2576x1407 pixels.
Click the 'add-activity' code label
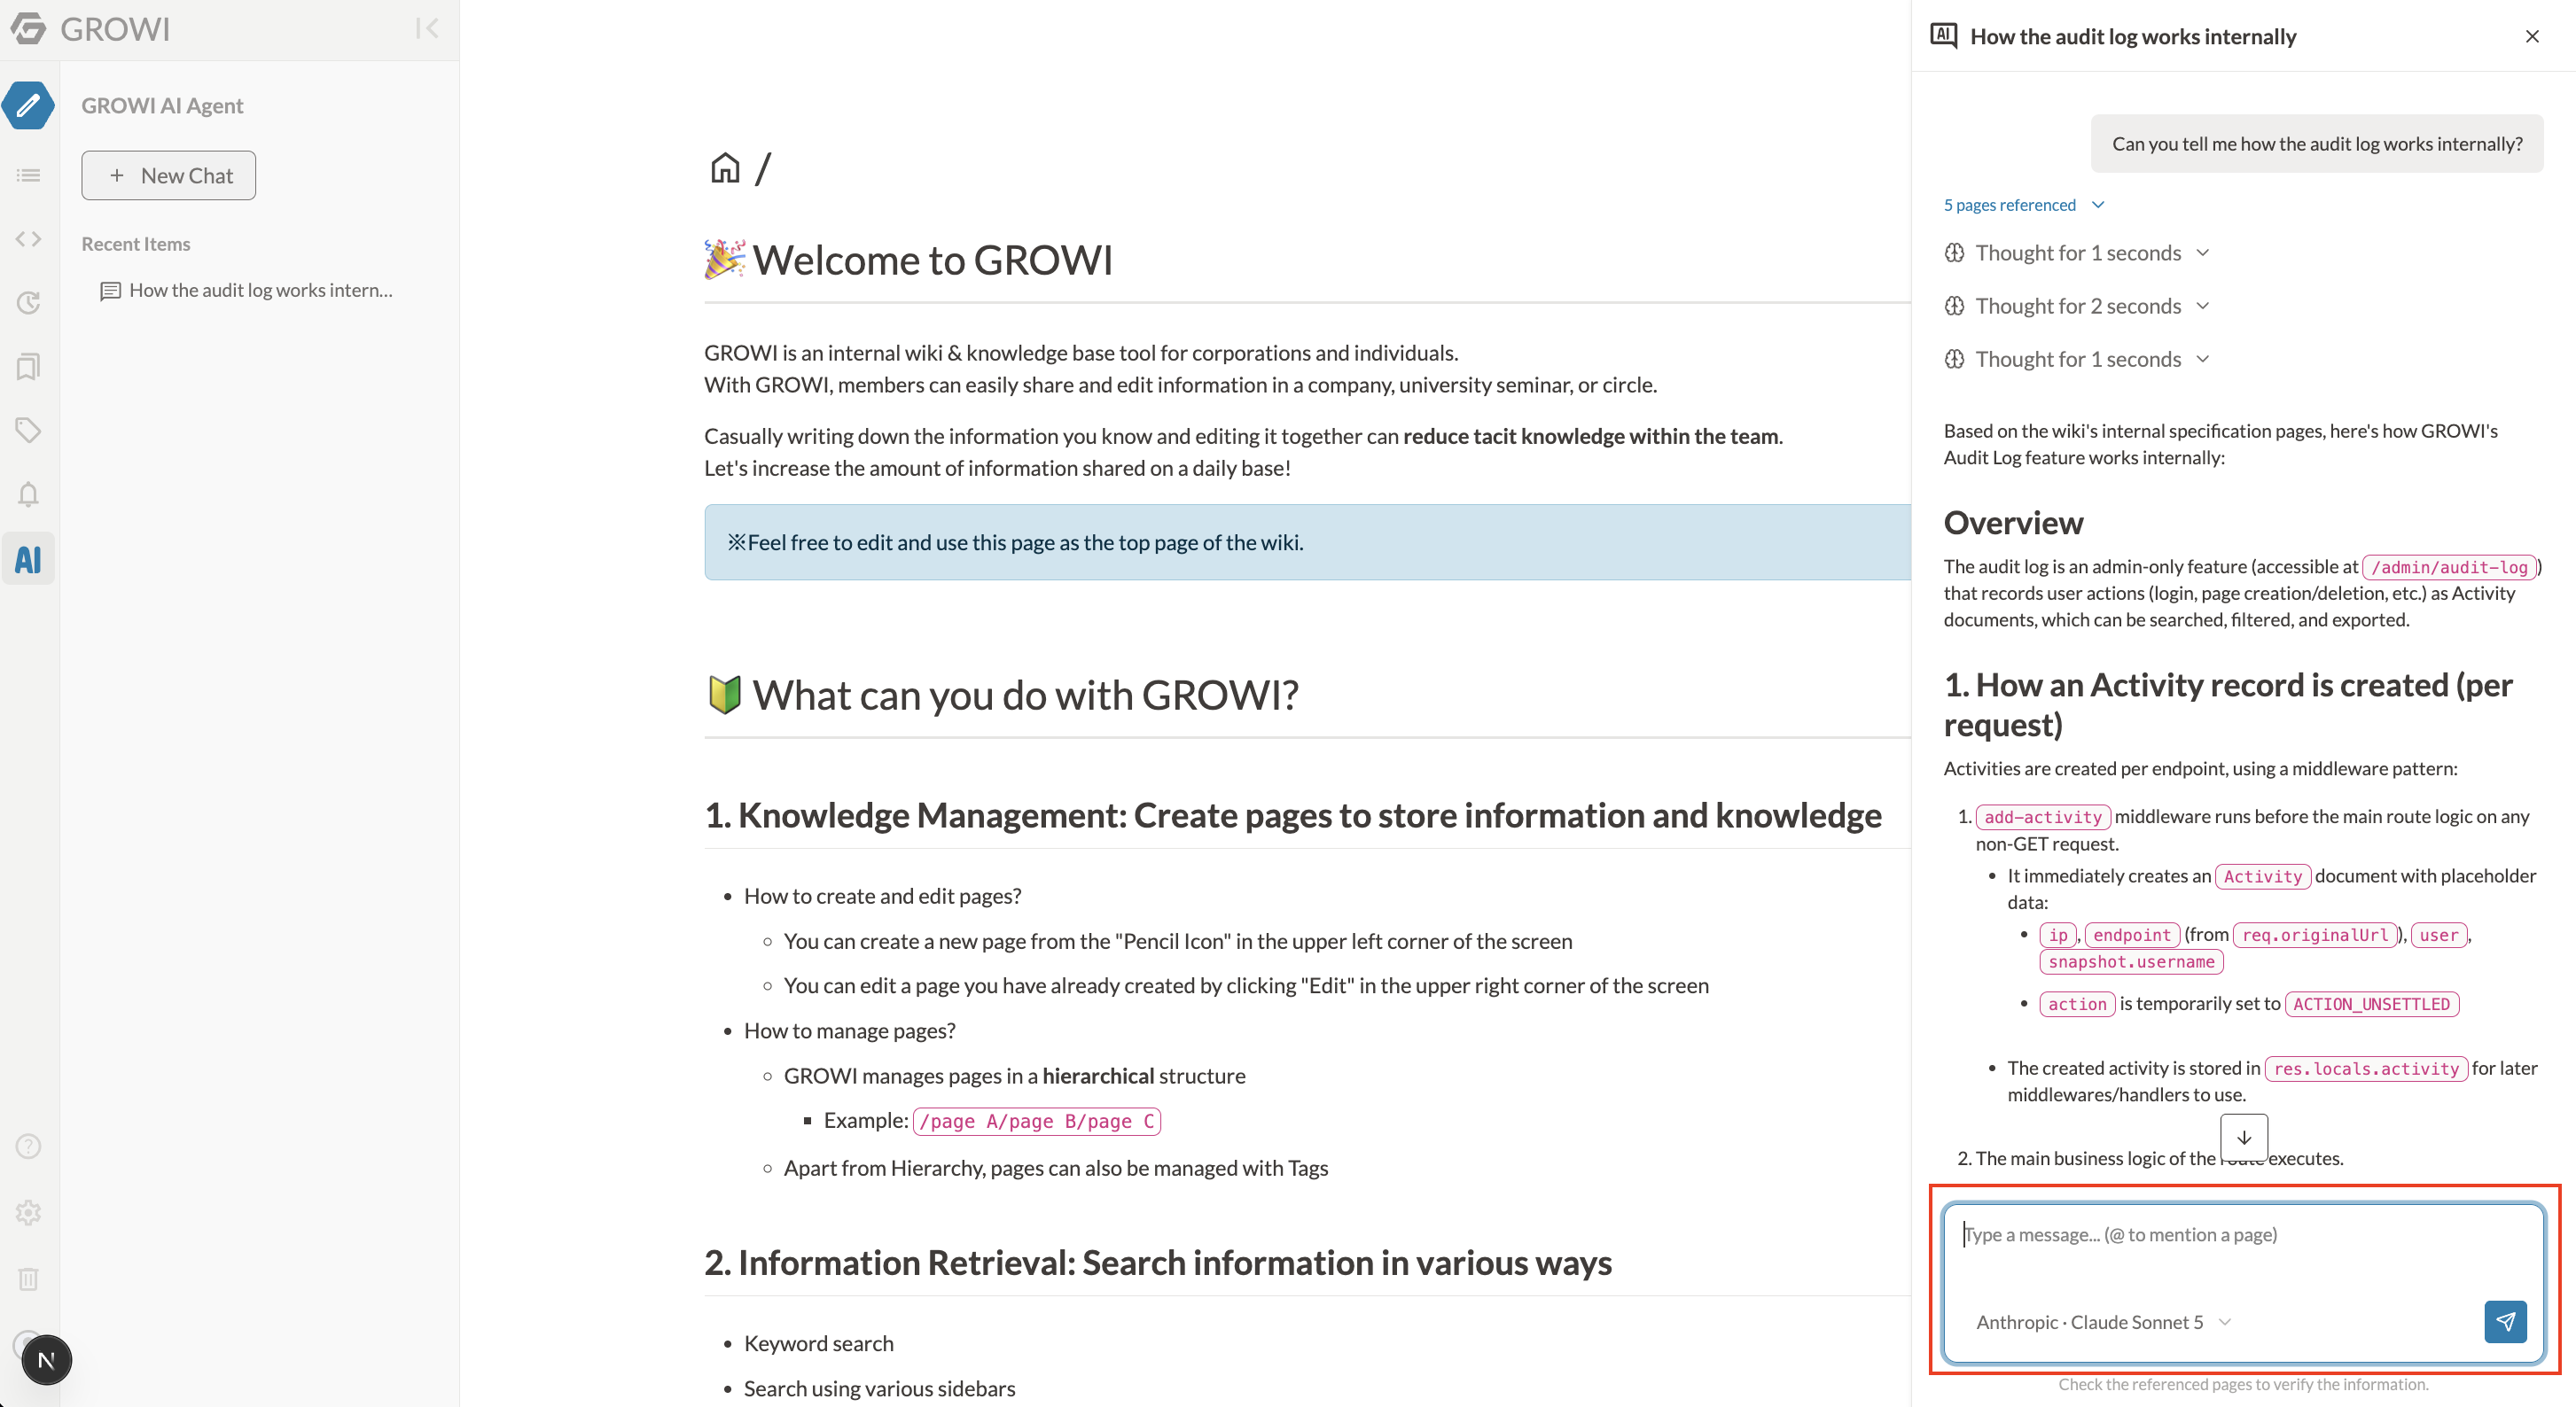2043,818
